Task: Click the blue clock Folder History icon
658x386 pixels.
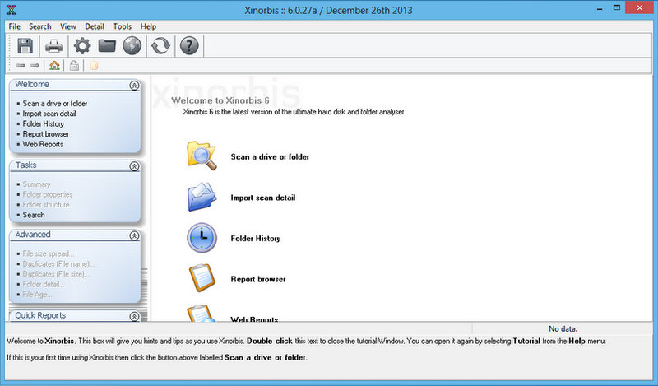Action: coord(202,238)
